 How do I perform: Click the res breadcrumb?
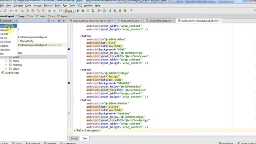click(52, 16)
